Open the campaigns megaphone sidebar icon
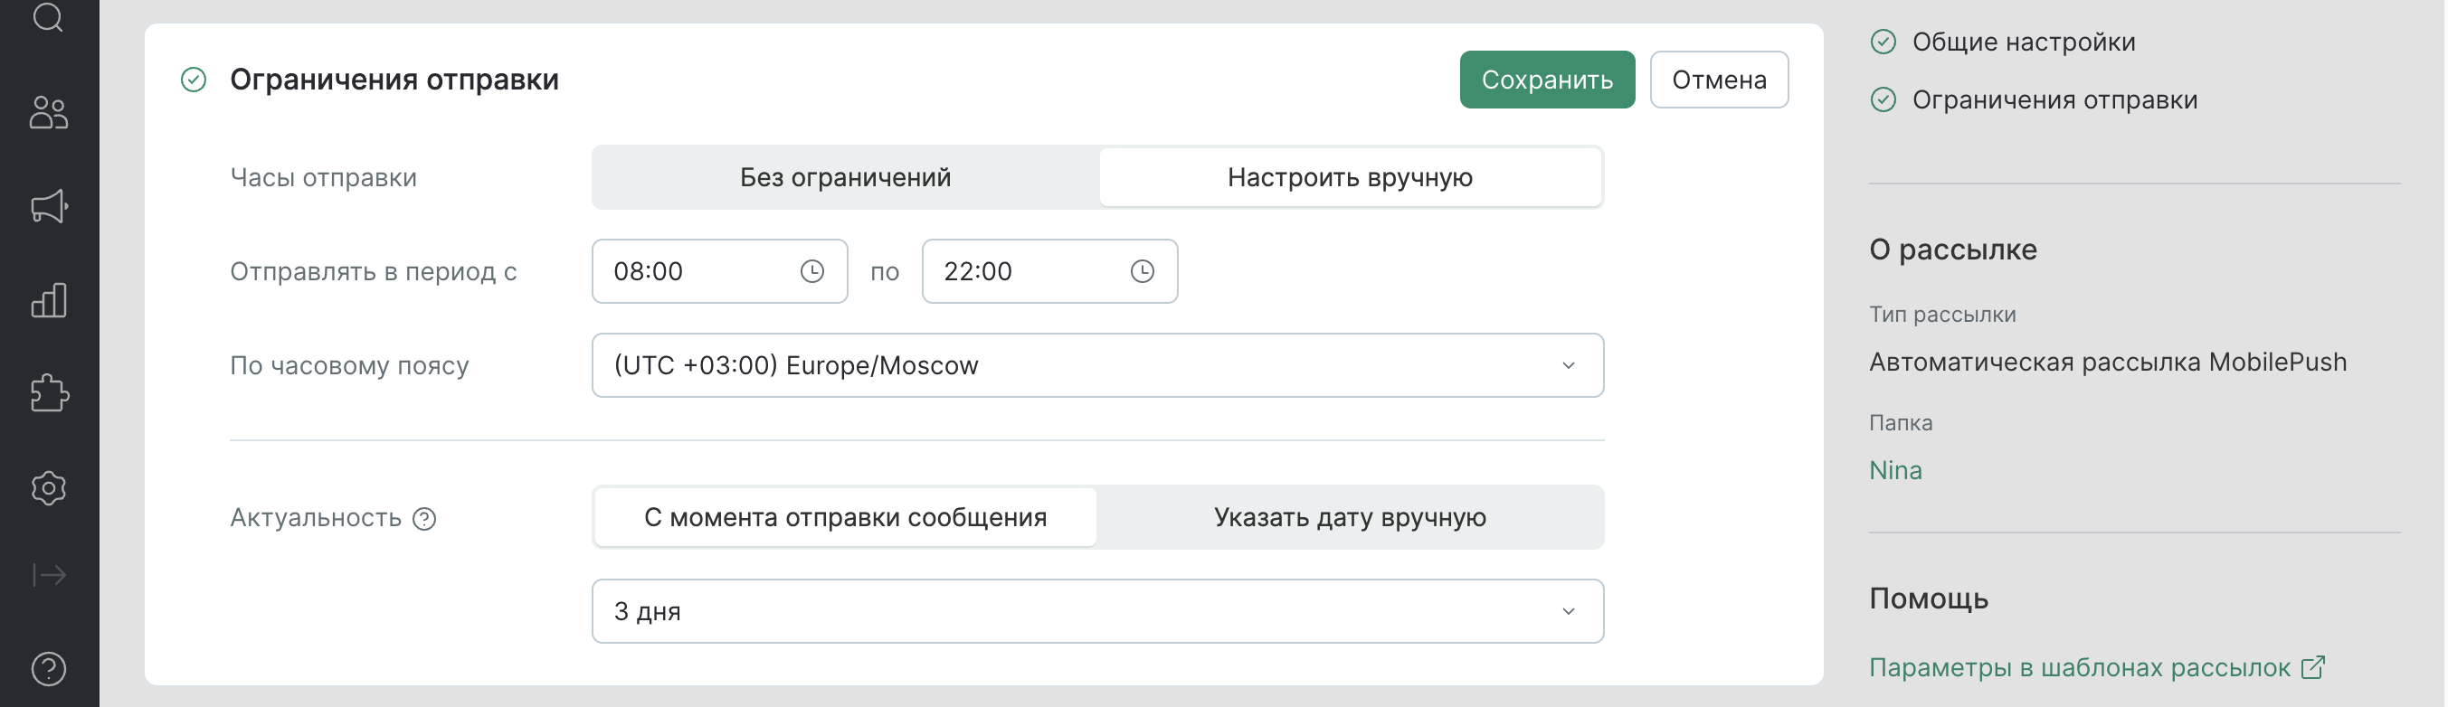2448x707 pixels. point(49,206)
